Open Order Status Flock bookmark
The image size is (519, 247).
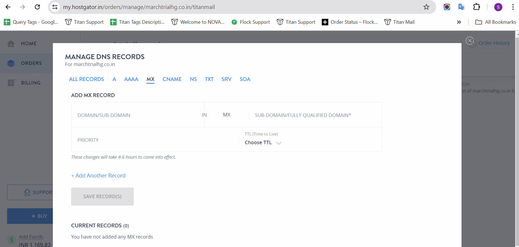(x=350, y=22)
